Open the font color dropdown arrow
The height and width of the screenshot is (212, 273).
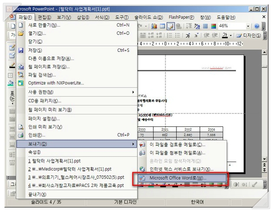(231, 36)
